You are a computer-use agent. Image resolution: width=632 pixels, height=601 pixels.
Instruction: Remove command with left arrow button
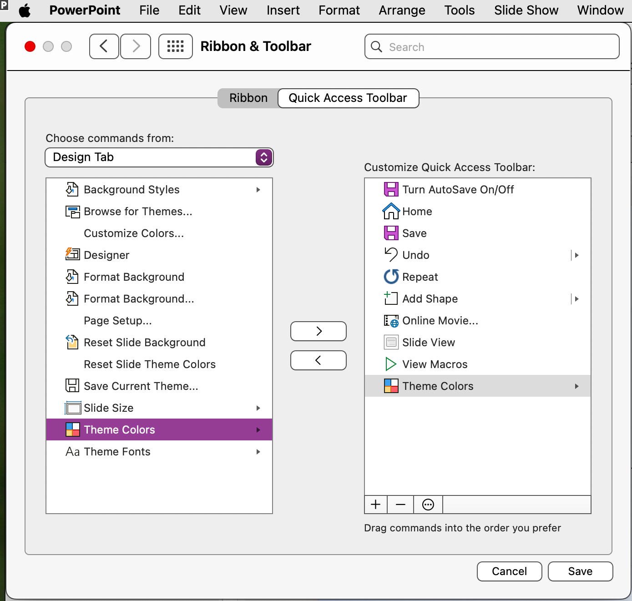(319, 360)
